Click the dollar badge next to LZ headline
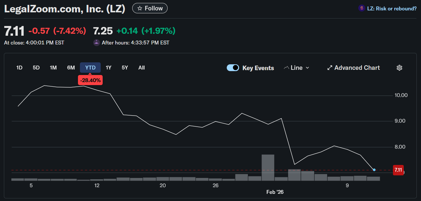The width and height of the screenshot is (421, 201). (361, 8)
